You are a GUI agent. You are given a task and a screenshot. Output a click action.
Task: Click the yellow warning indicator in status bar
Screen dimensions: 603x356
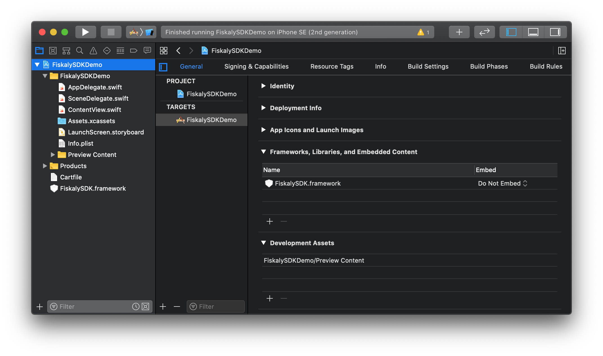click(x=421, y=32)
